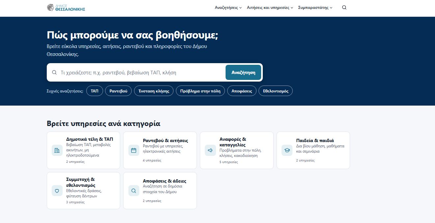435x223 pixels.
Task: Click the heart icon of Συμμετοχή & εθελοντισμός
Action: pyautogui.click(x=57, y=190)
